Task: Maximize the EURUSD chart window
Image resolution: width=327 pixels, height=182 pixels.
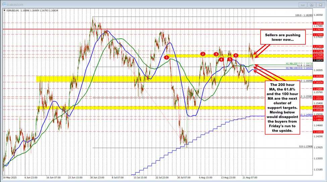Action: coord(311,5)
